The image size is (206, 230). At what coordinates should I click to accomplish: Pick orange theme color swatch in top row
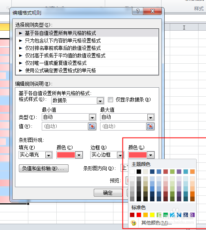(x=192, y=171)
